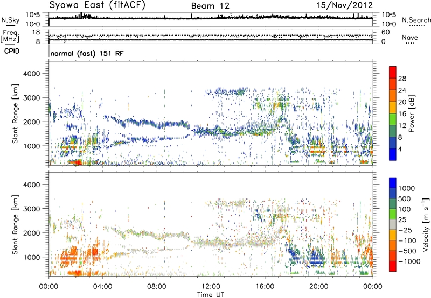
Task: Select the "16" label on Power colorbar
Action: [x=402, y=114]
